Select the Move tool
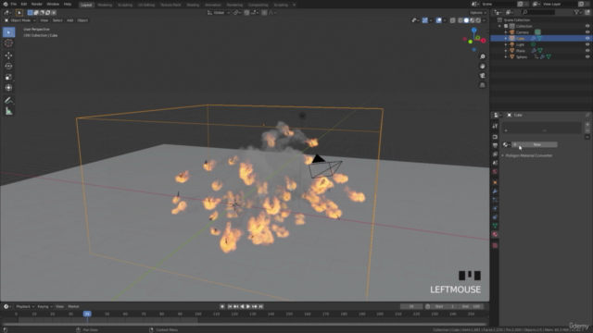 [x=8, y=55]
